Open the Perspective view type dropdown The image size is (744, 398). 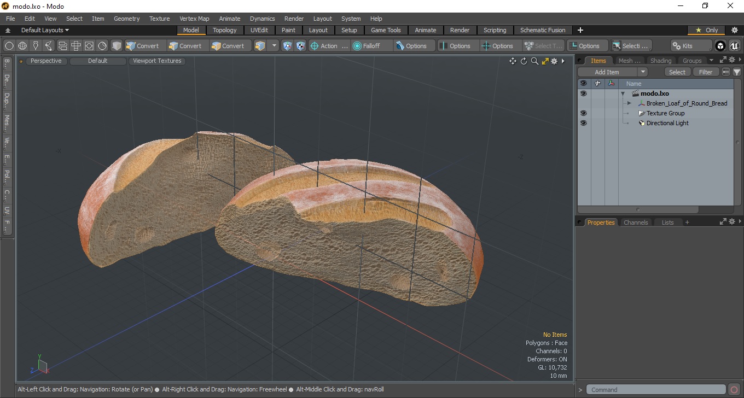[x=46, y=61]
